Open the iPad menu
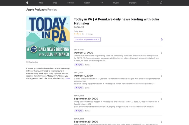Image resolution: width=189 pixels, height=125 pixels. [55, 3]
